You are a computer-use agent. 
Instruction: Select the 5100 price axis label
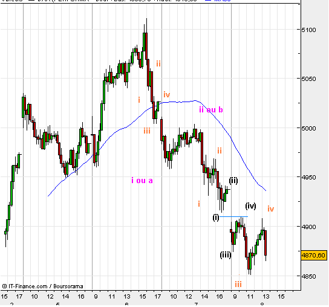tap(308, 30)
